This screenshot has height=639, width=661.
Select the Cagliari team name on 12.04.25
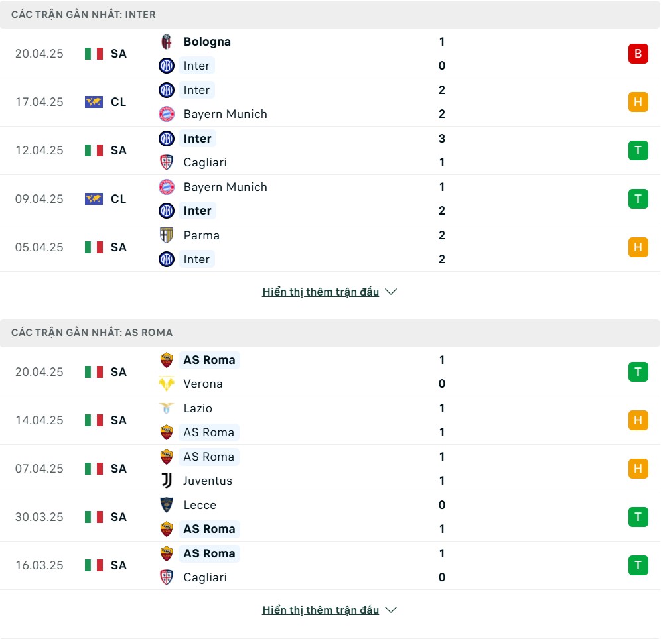(205, 162)
